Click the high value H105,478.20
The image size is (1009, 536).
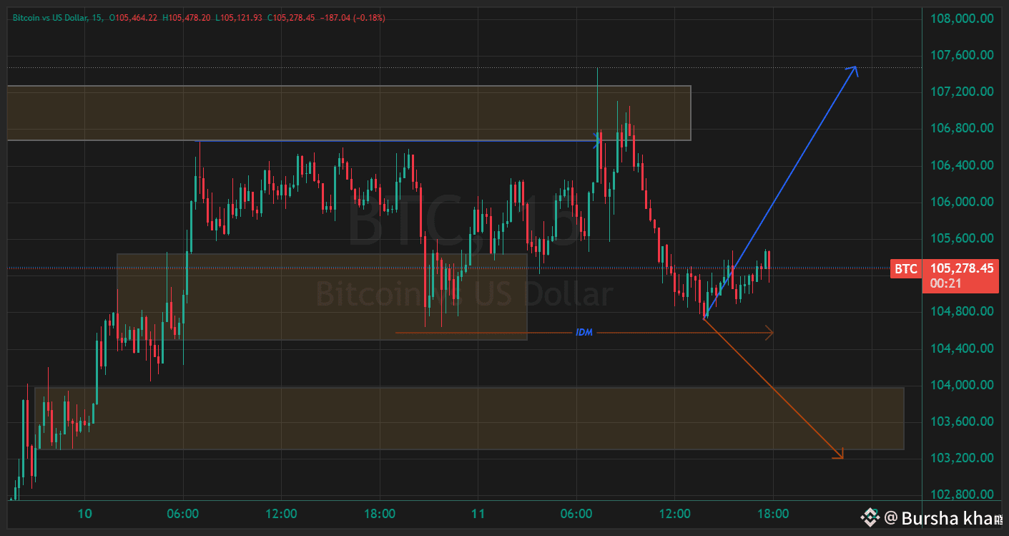click(x=187, y=18)
